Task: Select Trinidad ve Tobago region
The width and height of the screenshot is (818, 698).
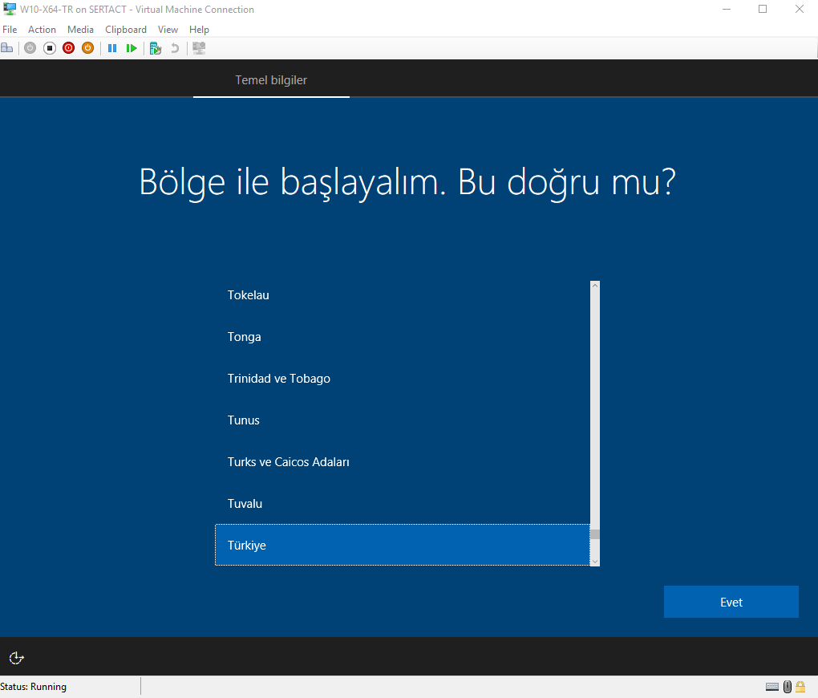Action: tap(403, 379)
